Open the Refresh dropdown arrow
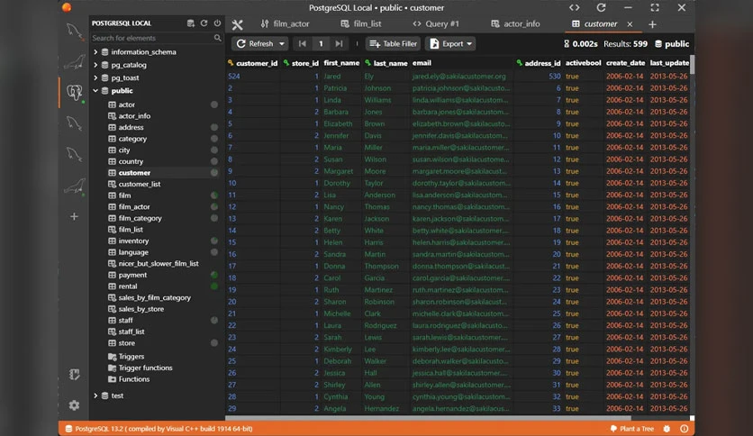Screen dimensions: 753x436 click(282, 44)
